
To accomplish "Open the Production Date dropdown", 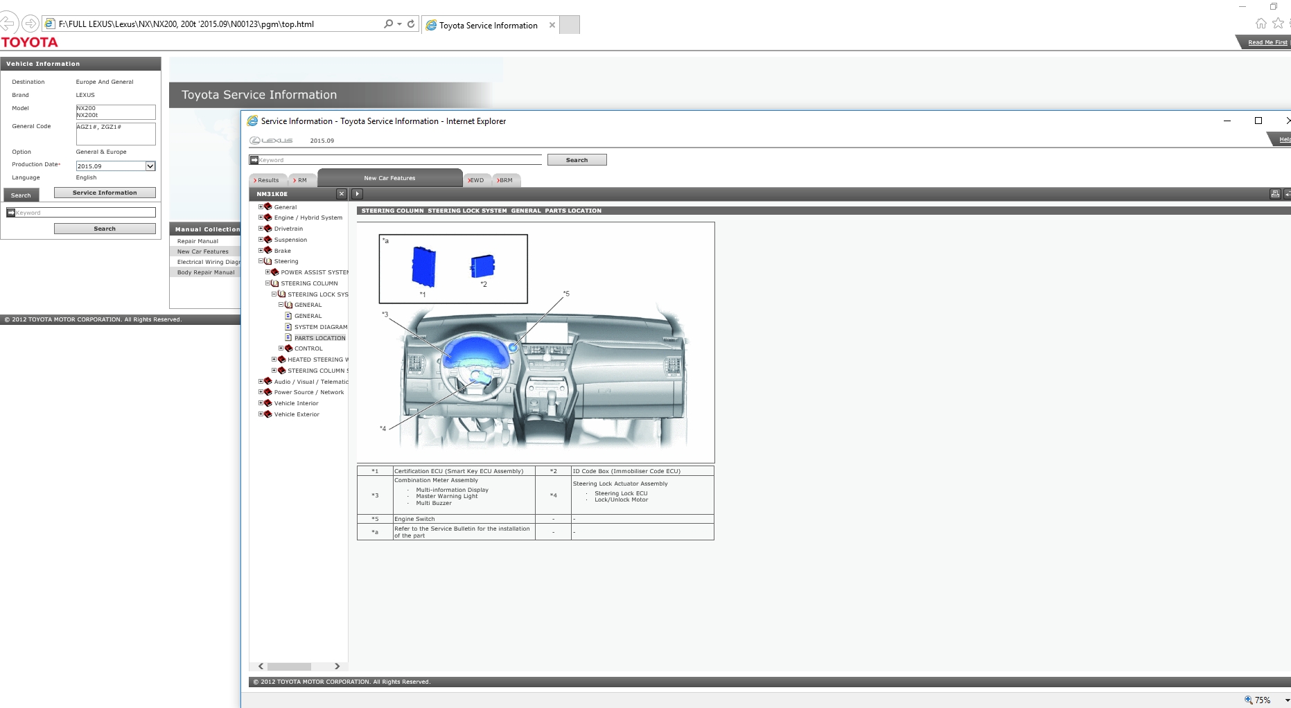I will pyautogui.click(x=150, y=166).
